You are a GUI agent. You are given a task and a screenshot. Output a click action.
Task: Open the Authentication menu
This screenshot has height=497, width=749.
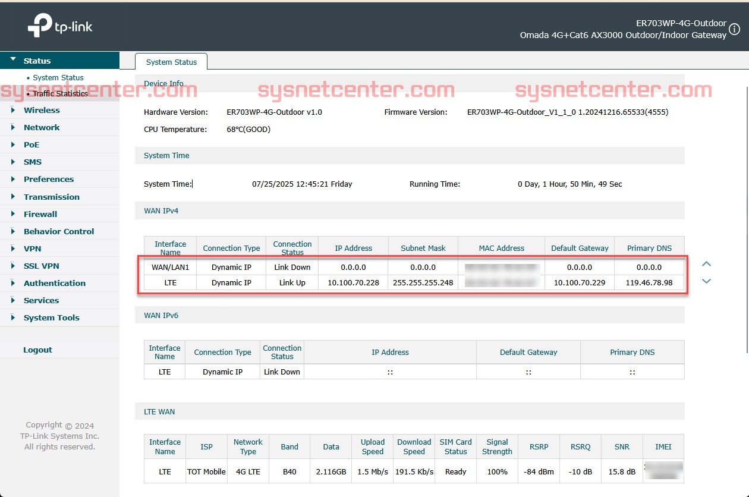tap(59, 283)
